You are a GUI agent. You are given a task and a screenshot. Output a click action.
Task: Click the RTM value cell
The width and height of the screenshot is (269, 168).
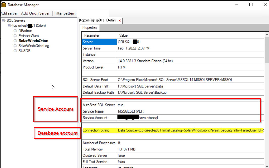tap(191, 67)
